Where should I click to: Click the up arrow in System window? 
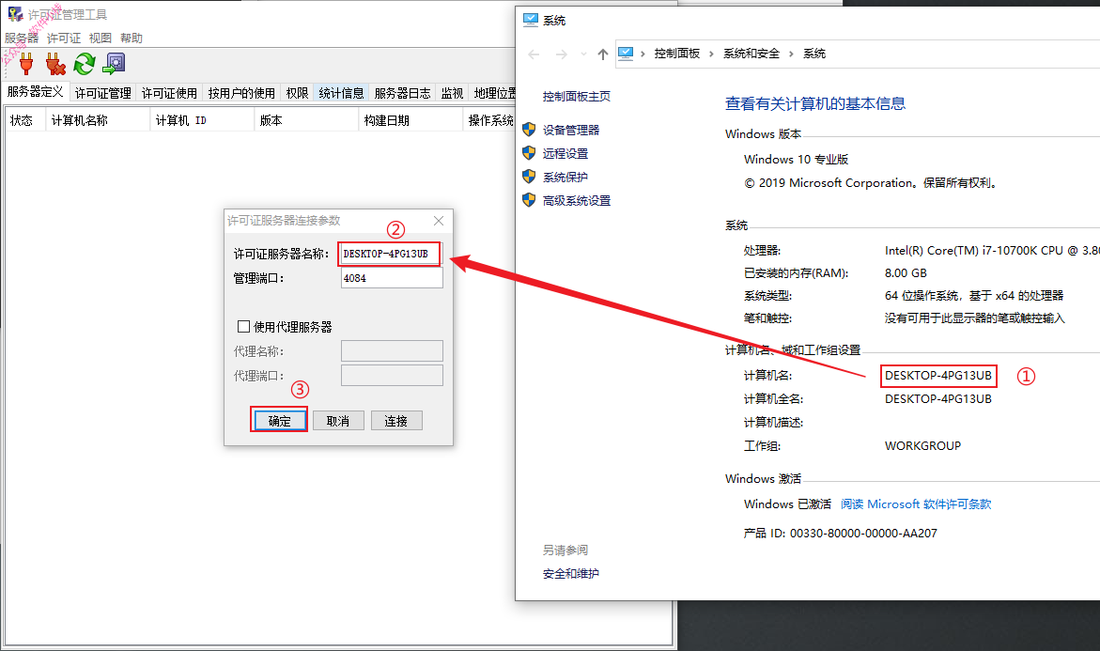click(603, 54)
